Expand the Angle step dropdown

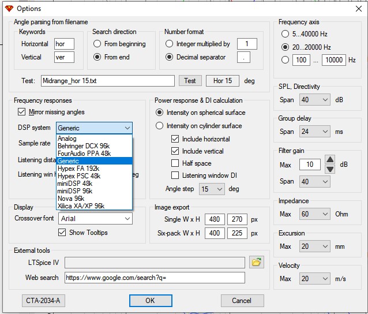211,189
